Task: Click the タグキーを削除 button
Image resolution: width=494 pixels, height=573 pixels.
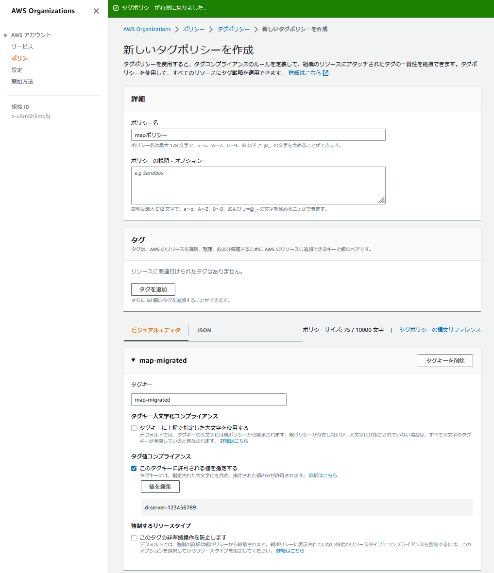Action: coord(445,361)
